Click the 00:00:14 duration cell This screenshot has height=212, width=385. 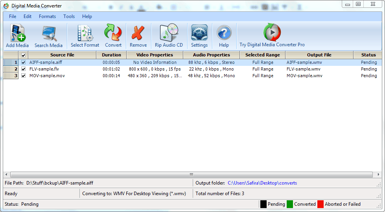click(x=111, y=76)
